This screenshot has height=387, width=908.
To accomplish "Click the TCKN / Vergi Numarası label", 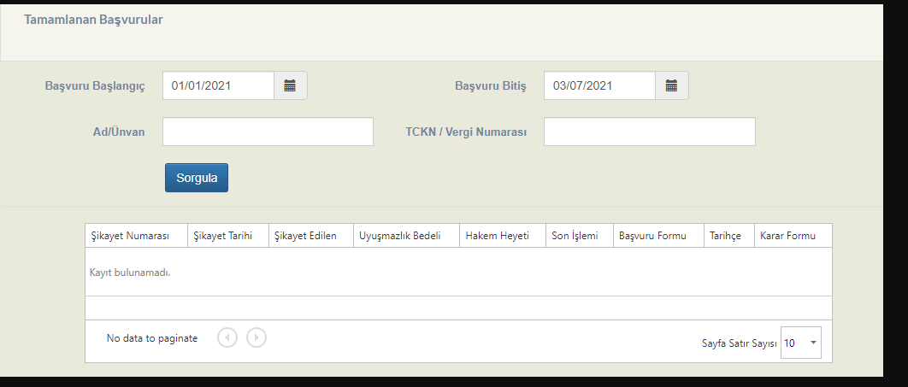I will coord(466,132).
